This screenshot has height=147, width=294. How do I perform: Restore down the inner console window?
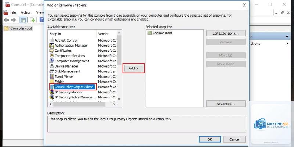click(282, 12)
